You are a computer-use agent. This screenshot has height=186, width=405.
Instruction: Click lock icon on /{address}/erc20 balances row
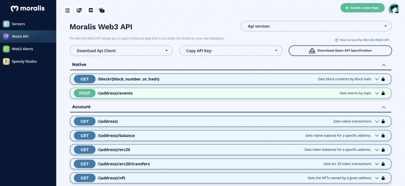click(383, 150)
